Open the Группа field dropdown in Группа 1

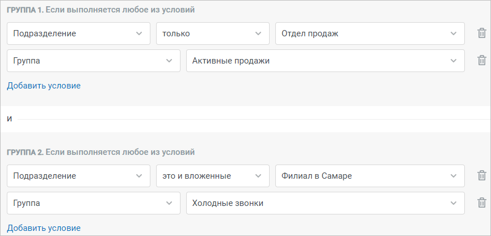click(94, 61)
